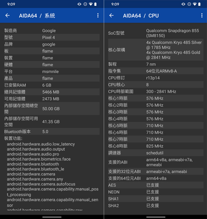Select the CPU修訂 r13p14 row

156,78
